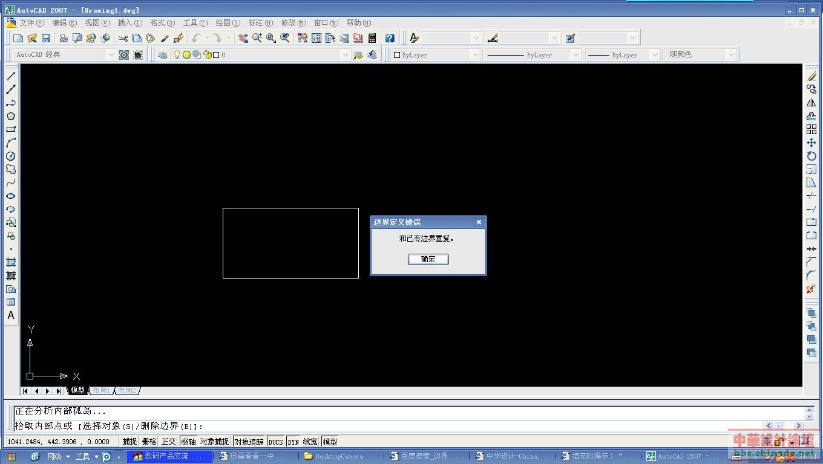
Task: Select the Move tool
Action: [x=812, y=143]
